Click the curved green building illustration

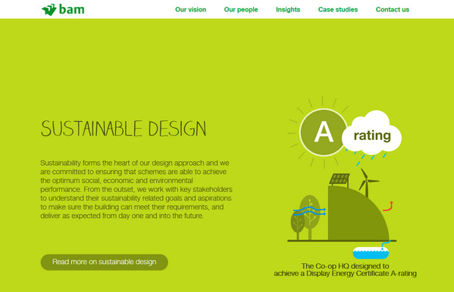[358, 213]
